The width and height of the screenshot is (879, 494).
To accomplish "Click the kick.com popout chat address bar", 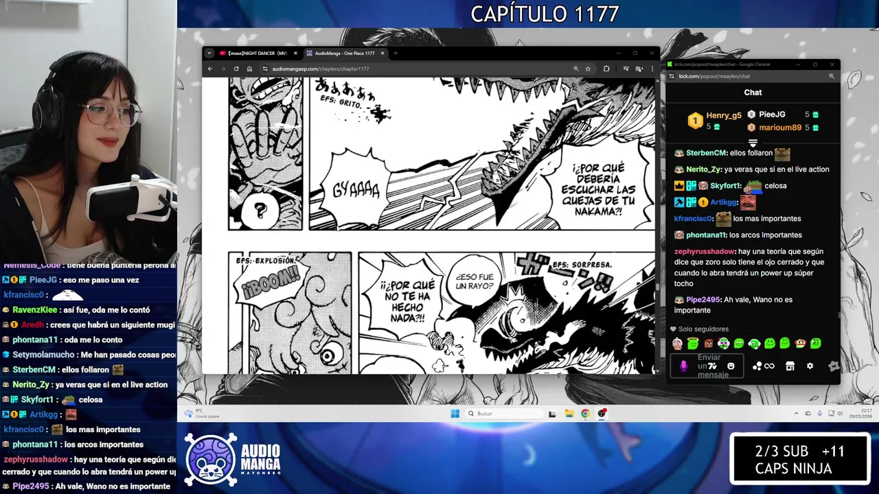I will click(x=752, y=76).
